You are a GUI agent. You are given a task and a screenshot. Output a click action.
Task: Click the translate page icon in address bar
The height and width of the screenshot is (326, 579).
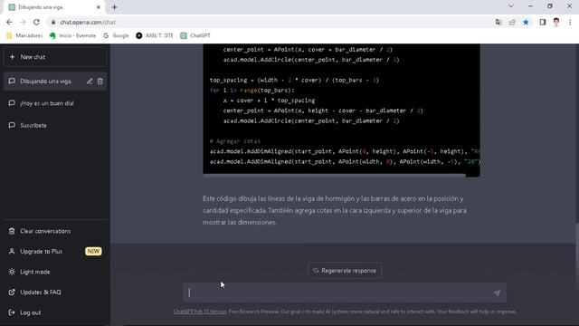498,22
